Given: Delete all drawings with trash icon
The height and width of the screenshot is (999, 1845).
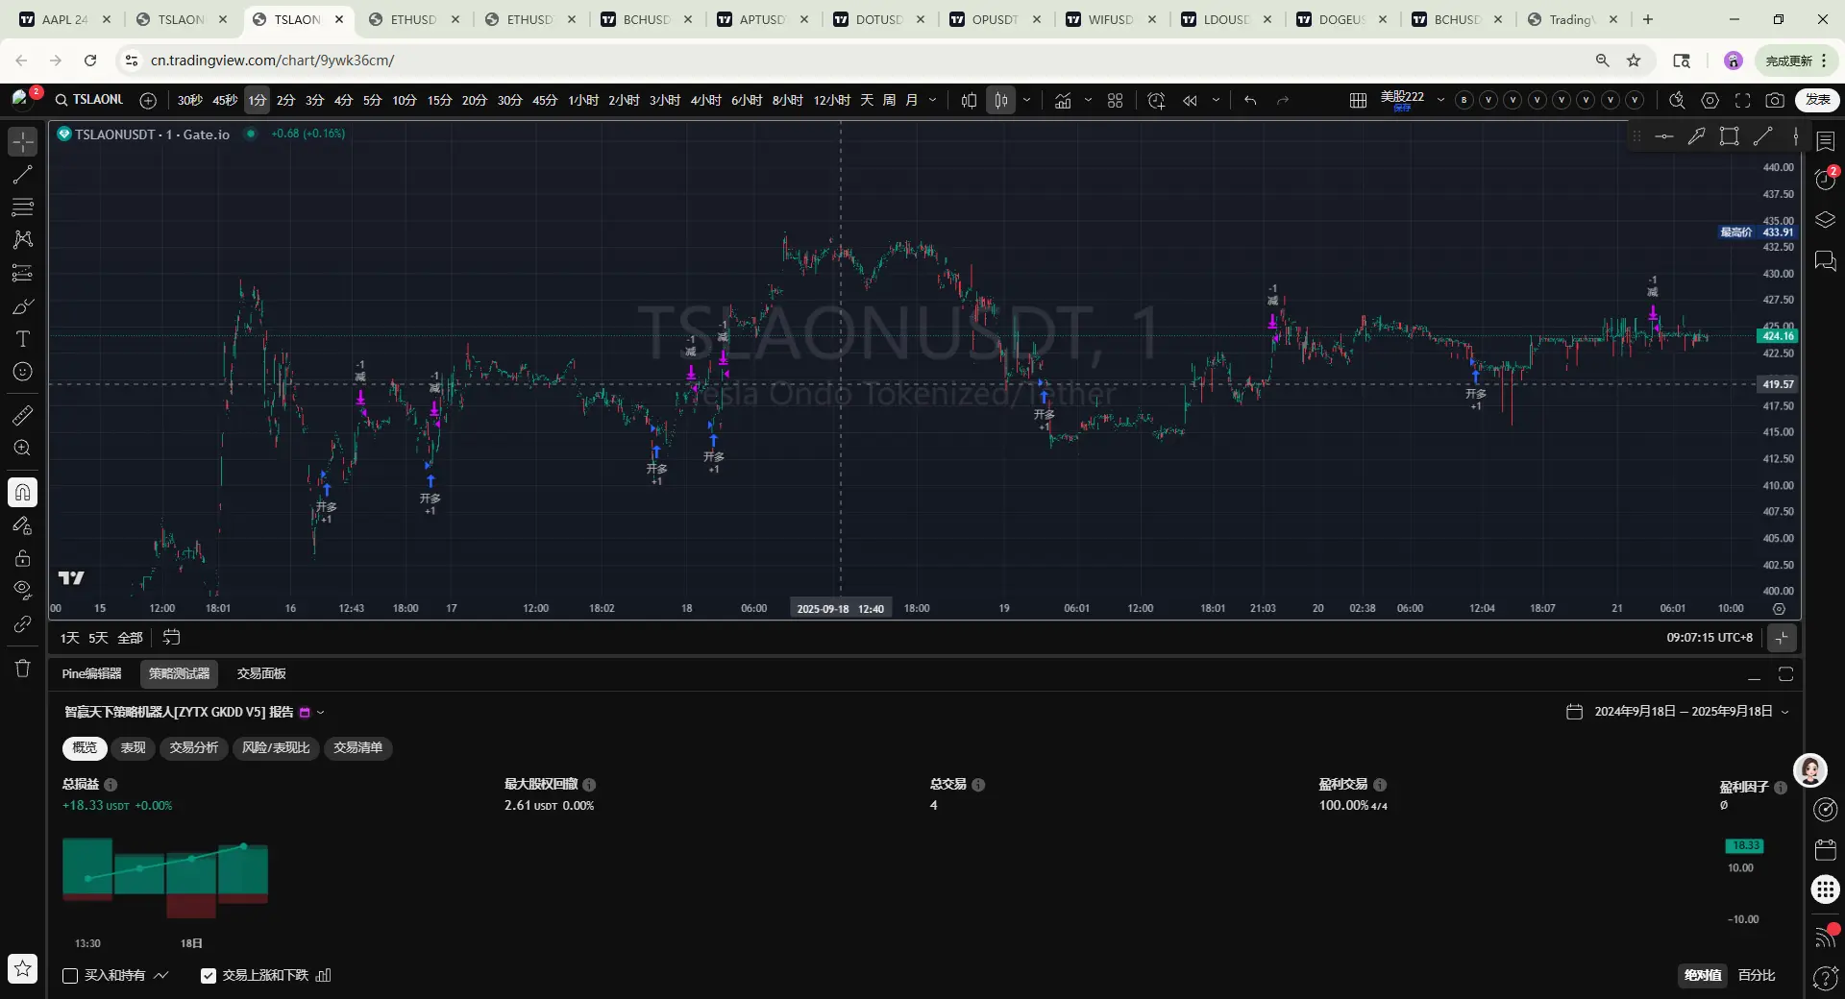Looking at the screenshot, I should [23, 669].
